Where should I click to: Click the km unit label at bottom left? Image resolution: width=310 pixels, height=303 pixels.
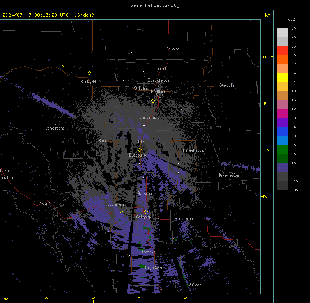pyautogui.click(x=5, y=299)
